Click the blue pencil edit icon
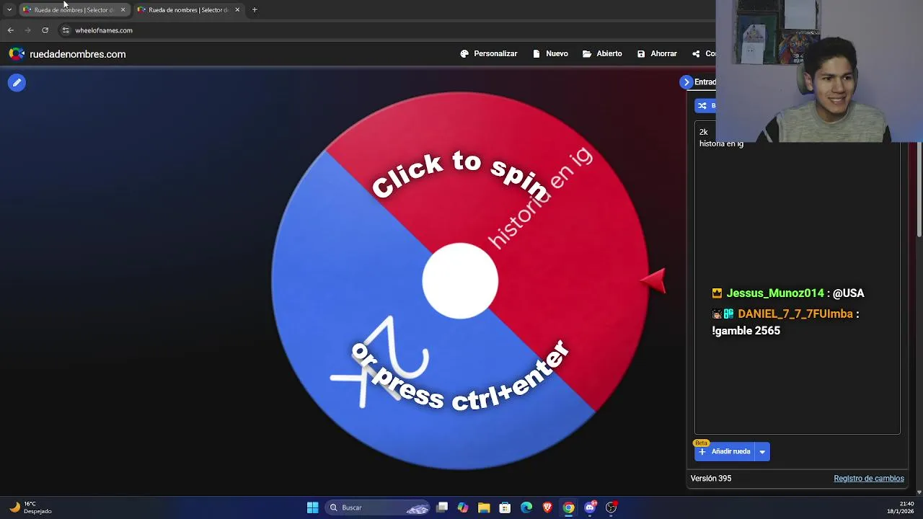 click(17, 83)
